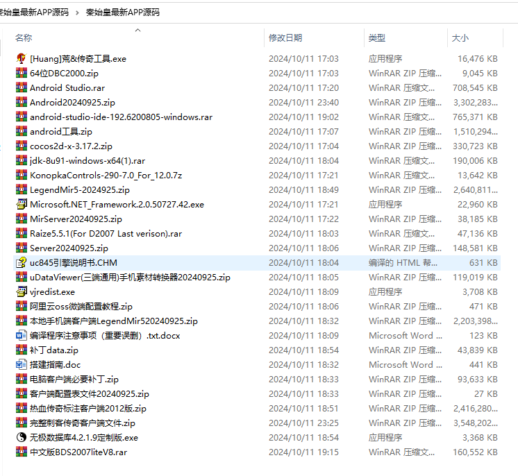Click the Raize5.5.1(For D2007 Last verison).rar icon

pyautogui.click(x=22, y=233)
